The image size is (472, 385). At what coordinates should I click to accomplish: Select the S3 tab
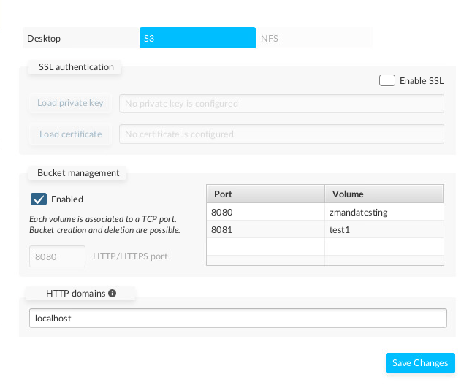coord(197,38)
